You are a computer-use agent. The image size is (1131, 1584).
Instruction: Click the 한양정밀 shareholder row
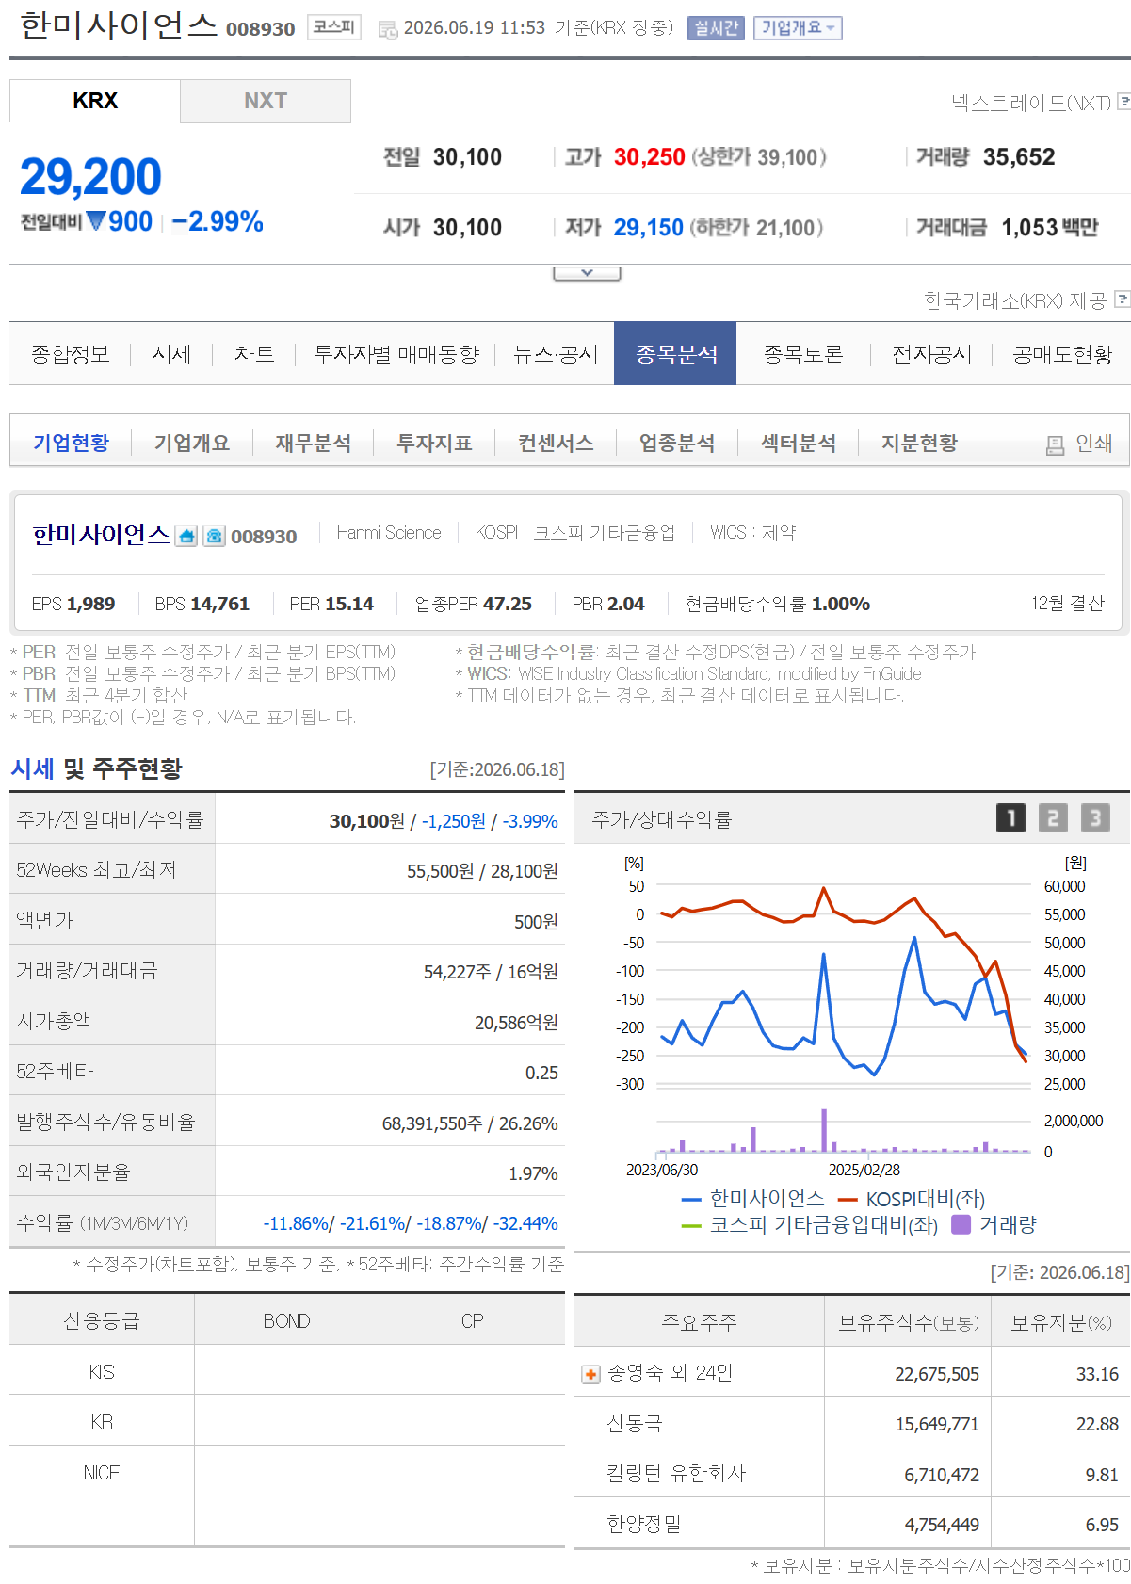pos(852,1524)
